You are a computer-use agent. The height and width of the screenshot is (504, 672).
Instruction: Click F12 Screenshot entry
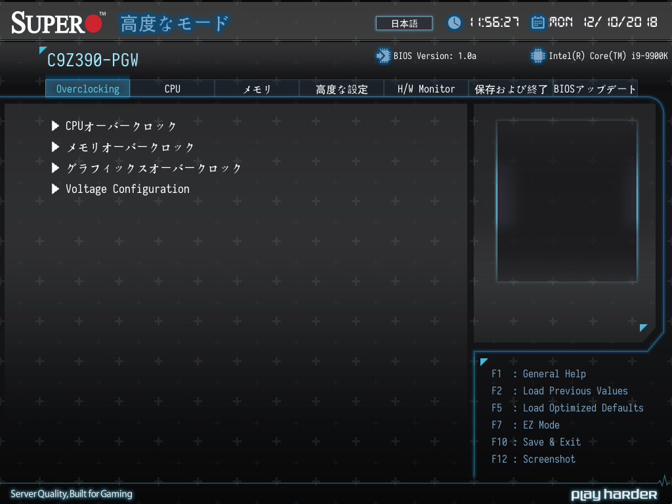tap(534, 459)
